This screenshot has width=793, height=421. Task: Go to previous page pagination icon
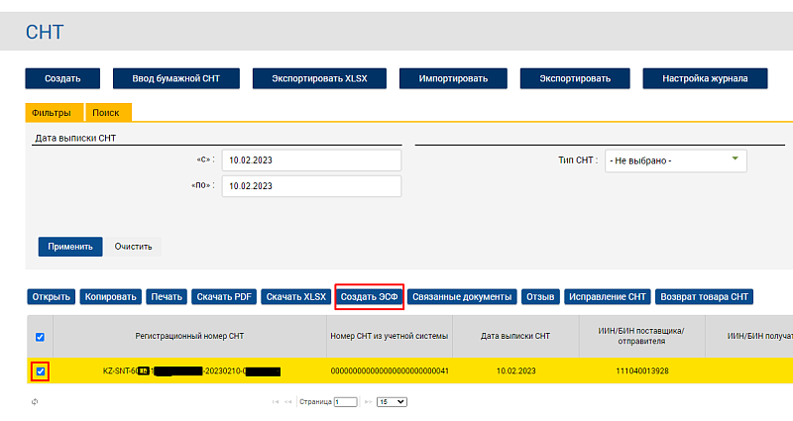(286, 402)
